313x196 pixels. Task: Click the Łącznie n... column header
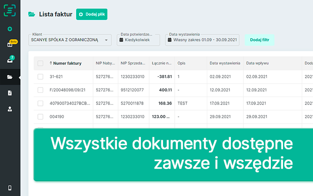tap(162, 63)
